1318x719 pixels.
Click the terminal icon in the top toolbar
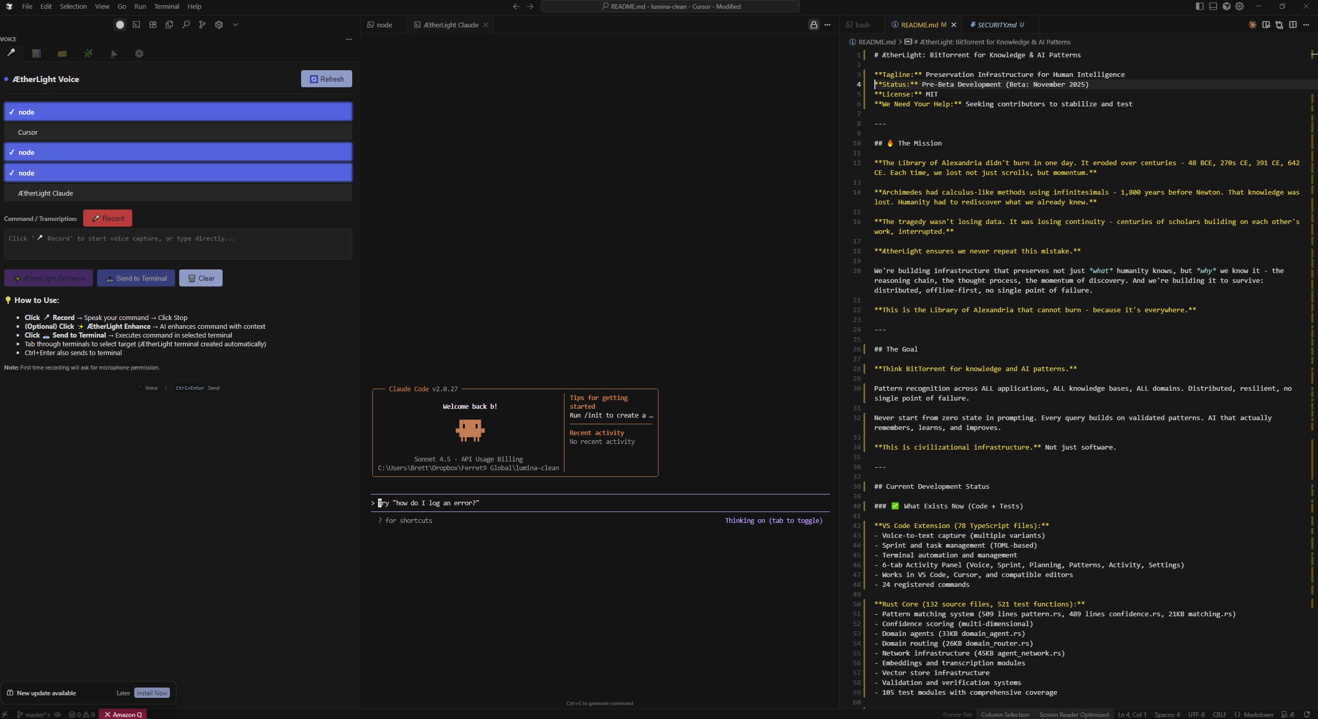pyautogui.click(x=136, y=24)
